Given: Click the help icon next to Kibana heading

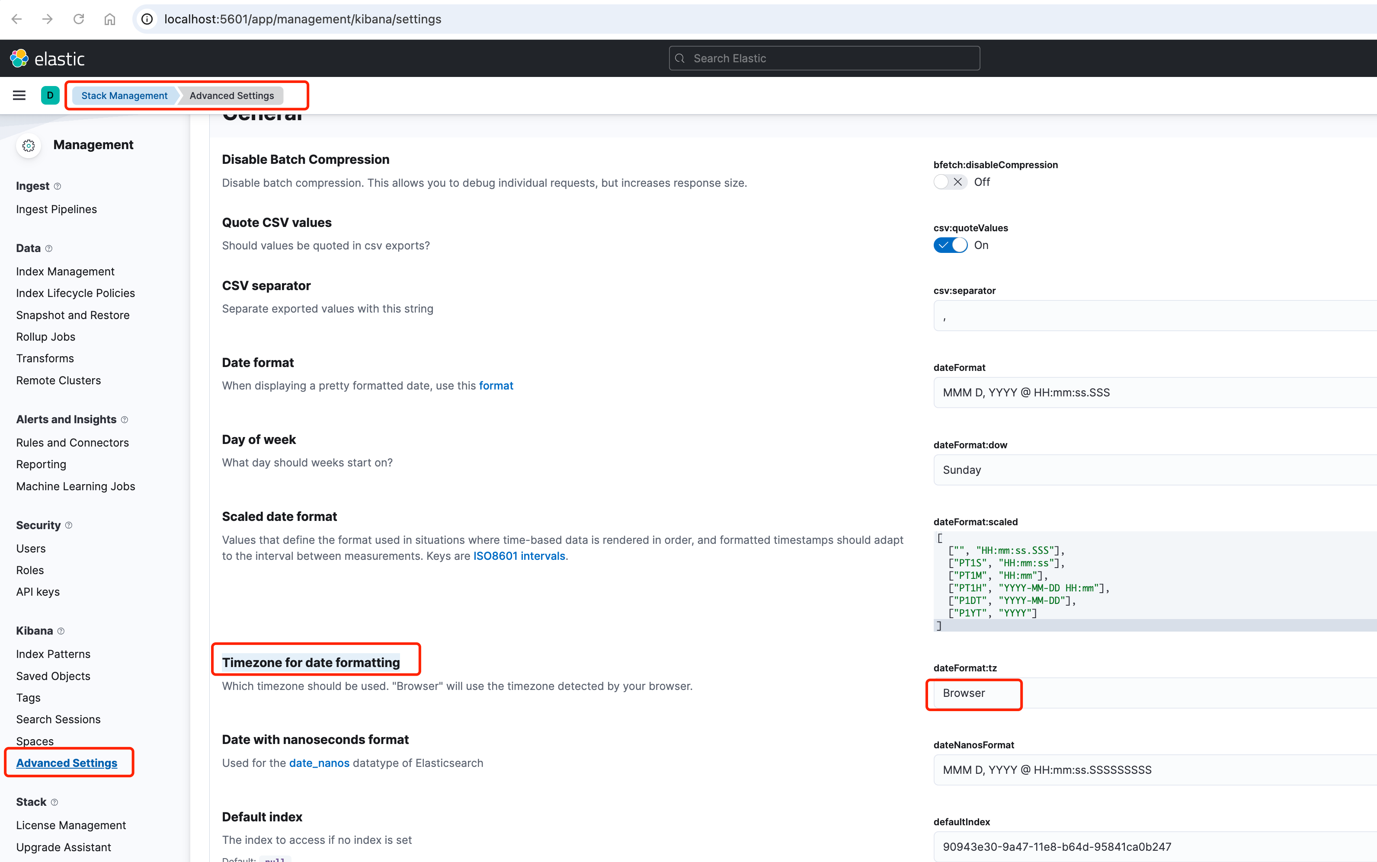Looking at the screenshot, I should tap(61, 631).
